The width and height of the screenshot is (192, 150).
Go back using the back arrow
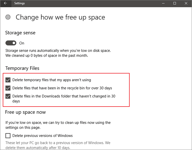tap(5, 3)
